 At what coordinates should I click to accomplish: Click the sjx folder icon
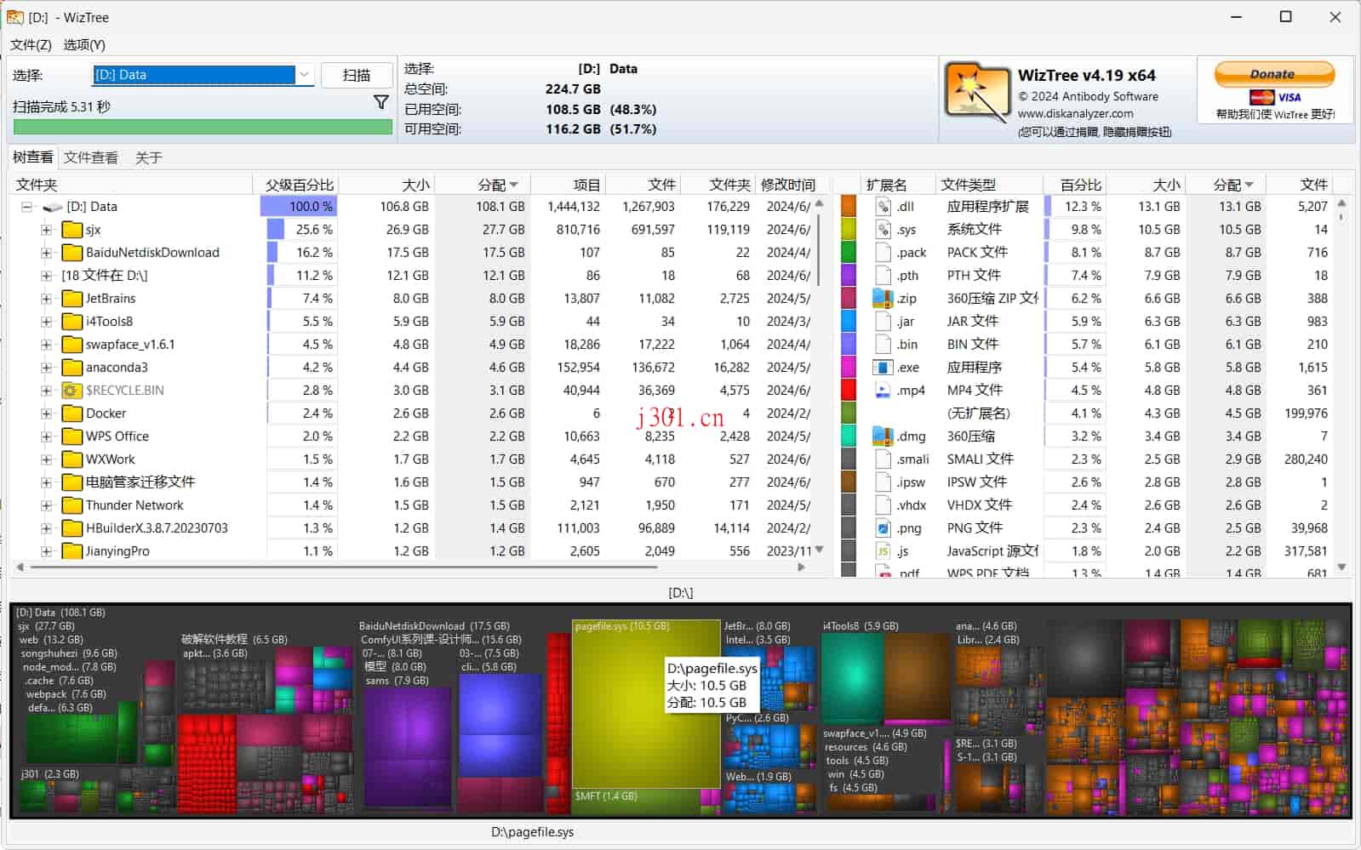click(71, 230)
